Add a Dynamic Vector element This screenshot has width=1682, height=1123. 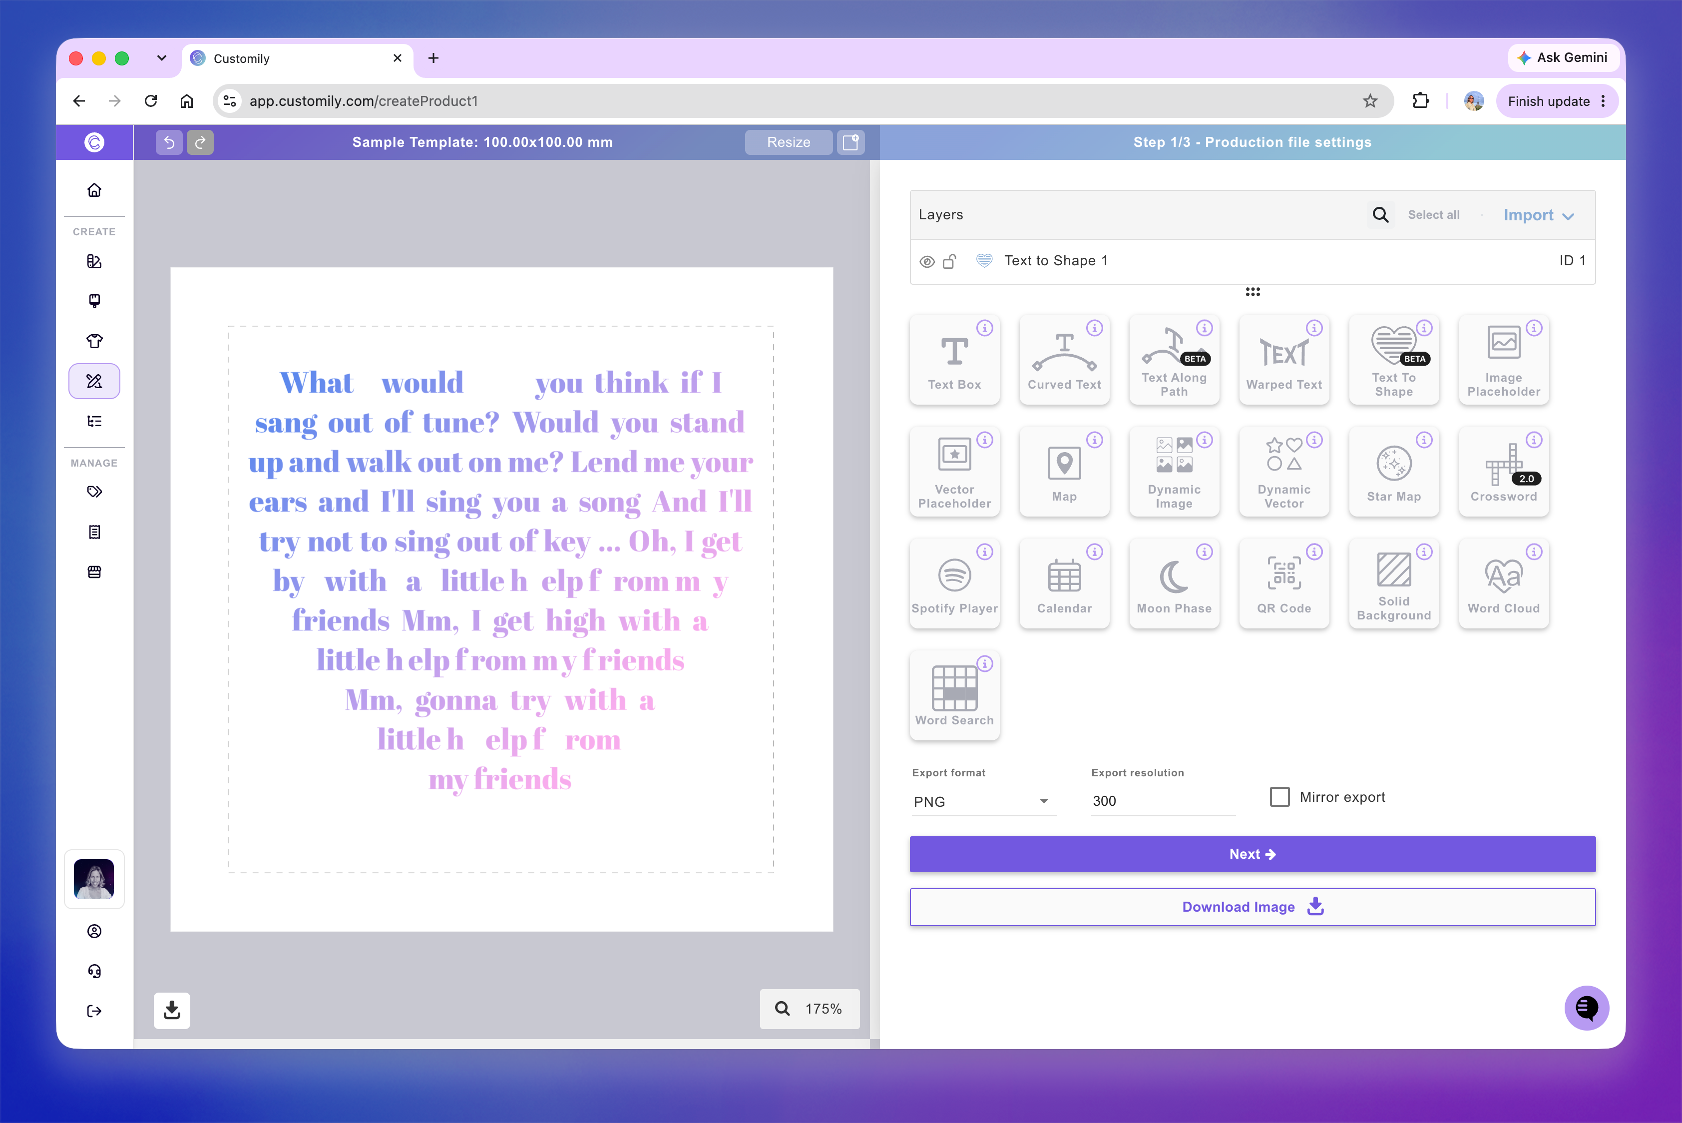coord(1284,472)
